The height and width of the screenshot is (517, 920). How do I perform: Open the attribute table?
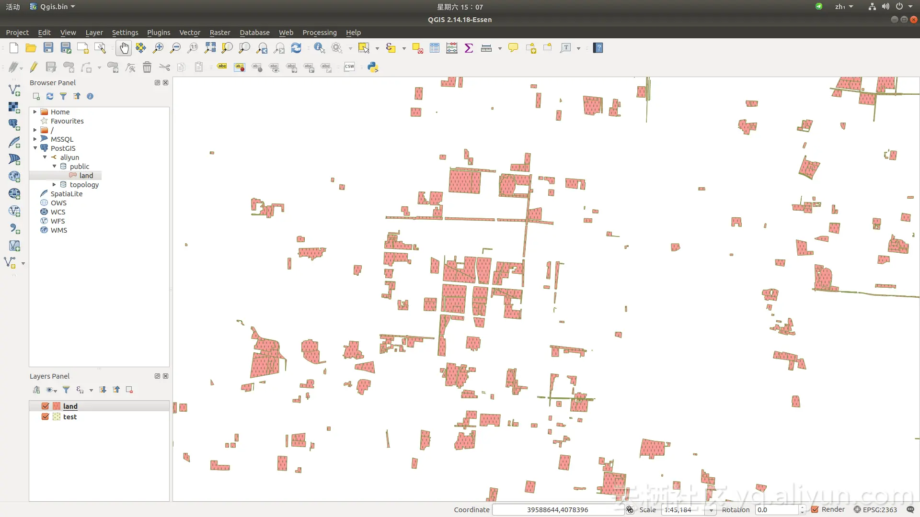pos(434,48)
